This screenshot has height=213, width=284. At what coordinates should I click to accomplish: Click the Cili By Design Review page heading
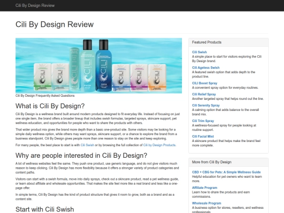(55, 24)
